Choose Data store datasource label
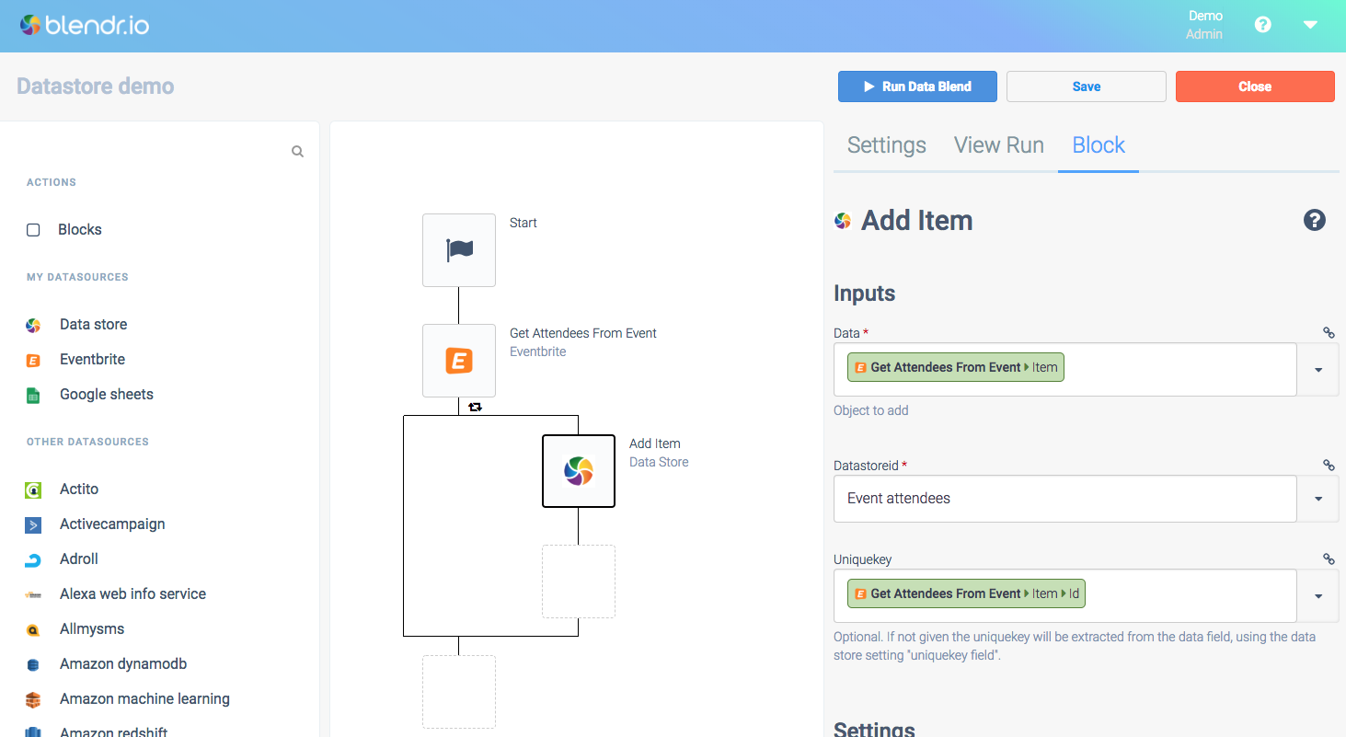Image resolution: width=1346 pixels, height=737 pixels. click(x=94, y=325)
